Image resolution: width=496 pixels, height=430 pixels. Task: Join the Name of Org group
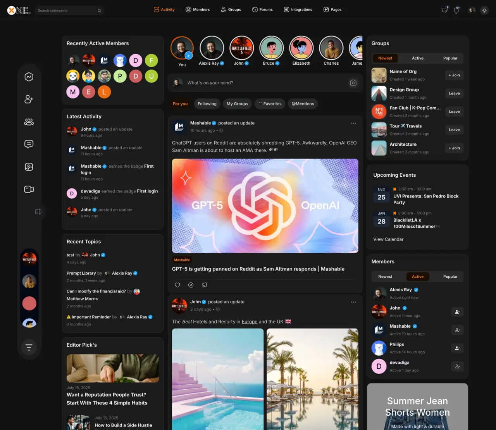pos(454,75)
